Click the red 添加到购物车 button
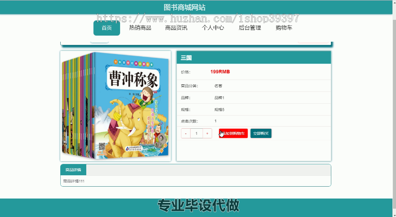 [x=233, y=134]
